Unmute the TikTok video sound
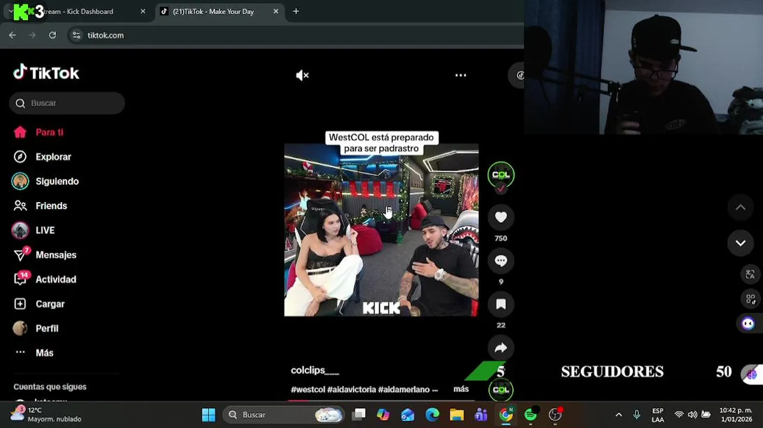This screenshot has height=428, width=763. coord(302,75)
